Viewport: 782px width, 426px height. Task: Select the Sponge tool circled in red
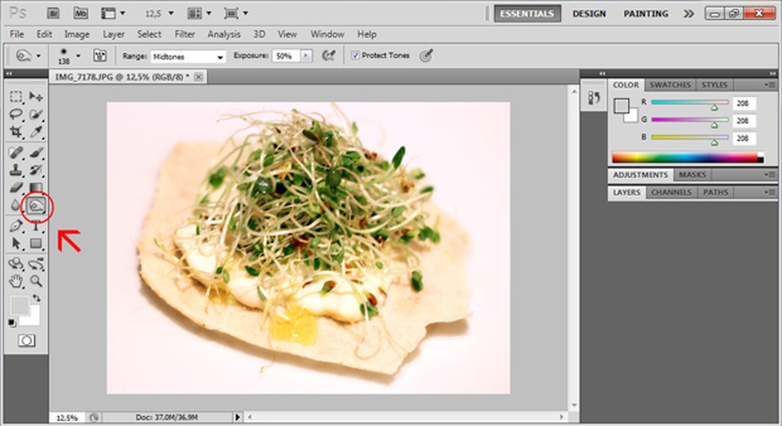37,206
